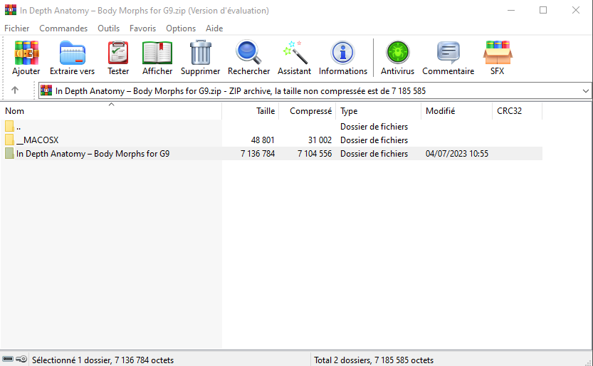Close the WinRAR window
Image resolution: width=593 pixels, height=366 pixels.
click(576, 10)
